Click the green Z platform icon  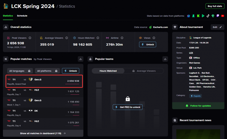click(193, 16)
